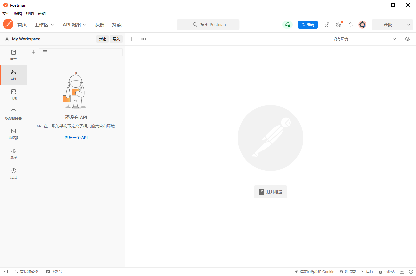Expand the 工作区 dropdown menu
This screenshot has height=276, width=416.
point(44,25)
